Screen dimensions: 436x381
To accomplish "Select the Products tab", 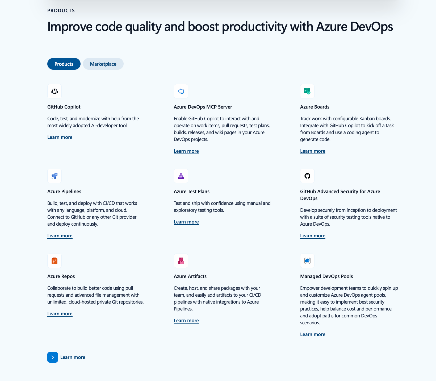I will pyautogui.click(x=64, y=64).
